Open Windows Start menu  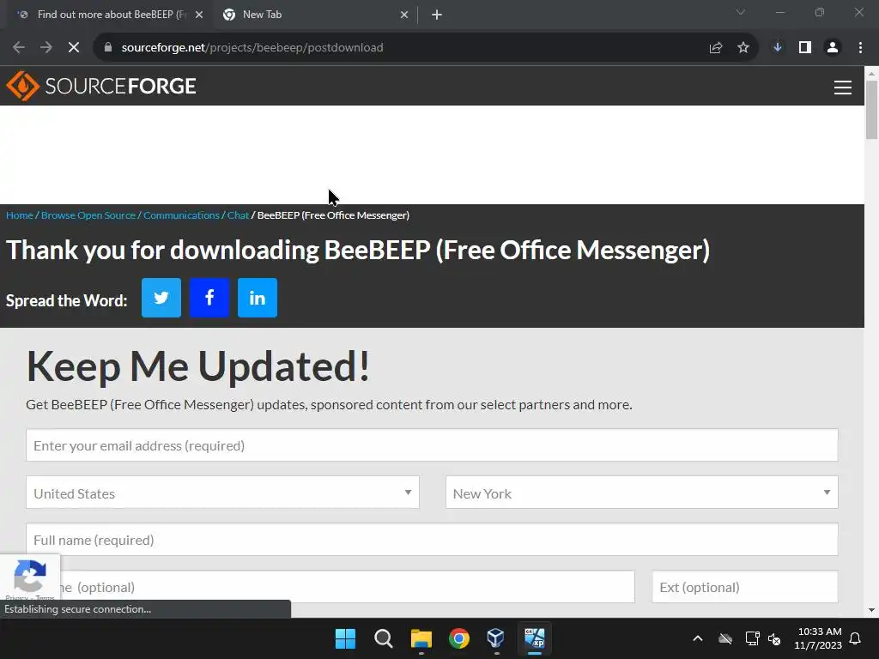pyautogui.click(x=345, y=638)
